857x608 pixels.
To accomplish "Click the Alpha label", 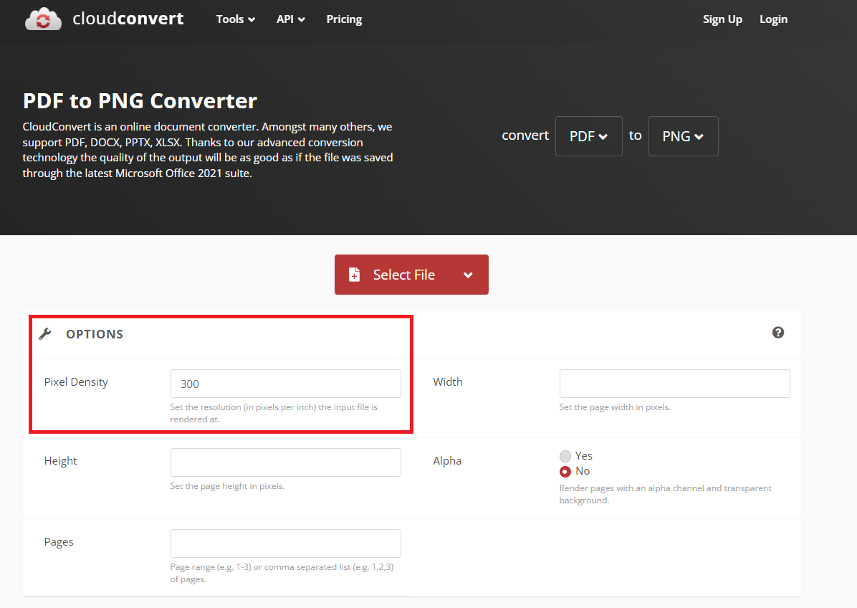I will (447, 461).
